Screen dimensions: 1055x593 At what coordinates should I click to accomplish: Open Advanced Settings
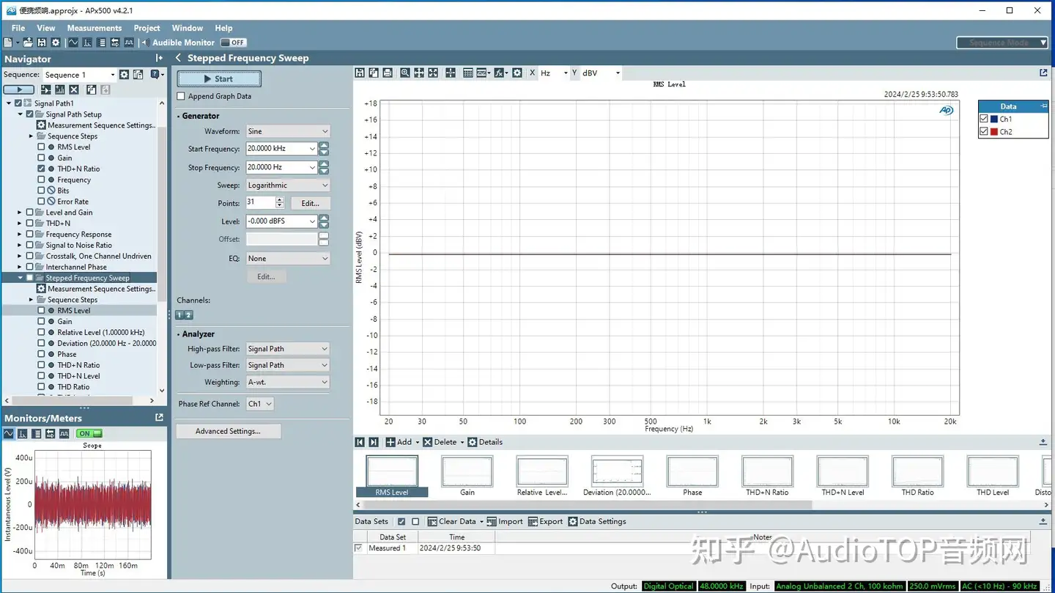[x=228, y=431]
